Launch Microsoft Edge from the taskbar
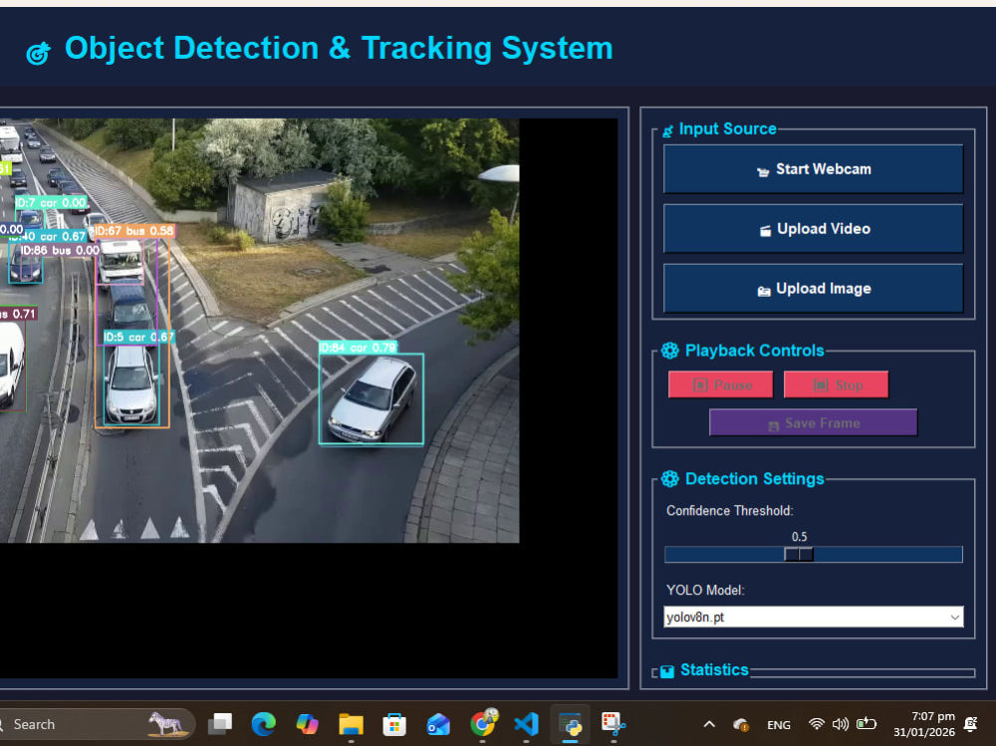 click(264, 724)
